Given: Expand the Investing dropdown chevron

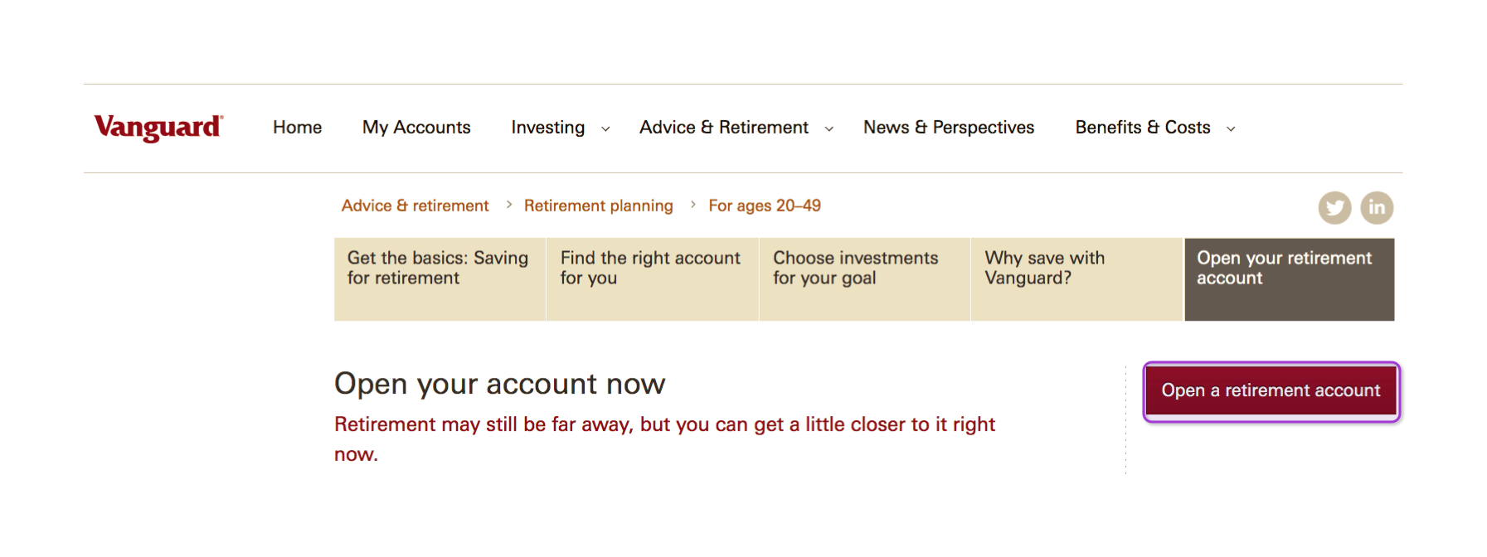Looking at the screenshot, I should pyautogui.click(x=605, y=128).
